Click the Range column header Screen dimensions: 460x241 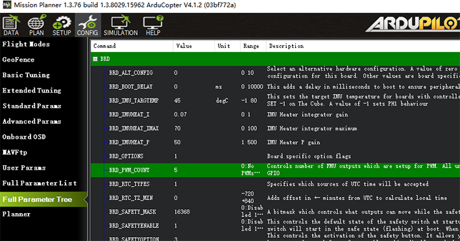coord(253,46)
